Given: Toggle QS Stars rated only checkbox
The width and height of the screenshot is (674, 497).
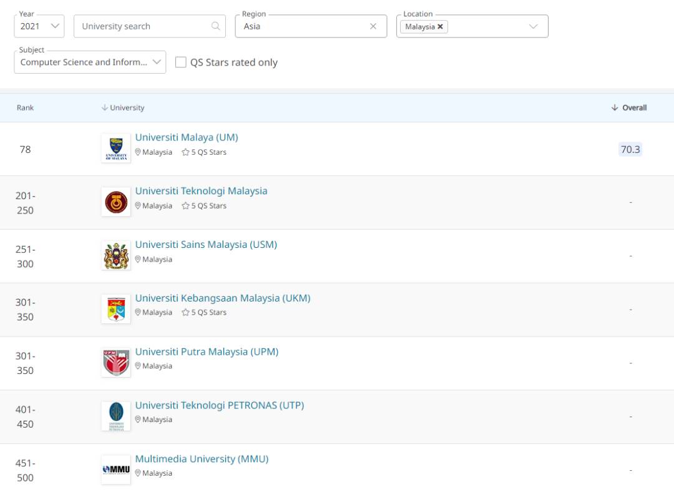Looking at the screenshot, I should click(181, 62).
